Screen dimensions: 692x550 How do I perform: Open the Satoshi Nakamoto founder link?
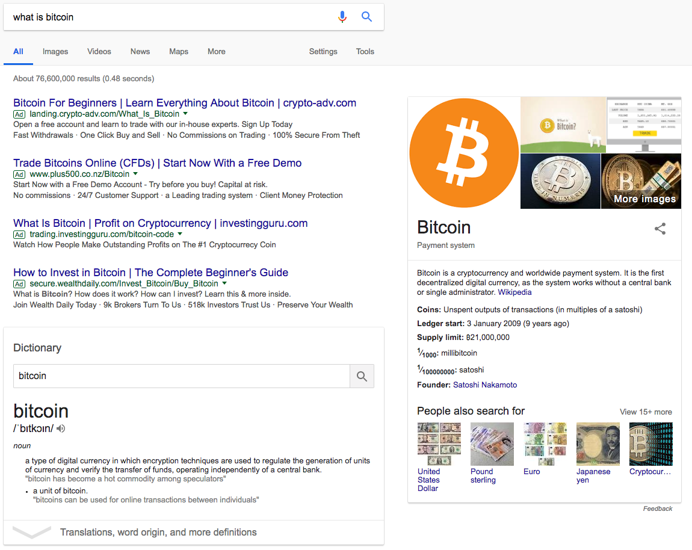tap(485, 385)
